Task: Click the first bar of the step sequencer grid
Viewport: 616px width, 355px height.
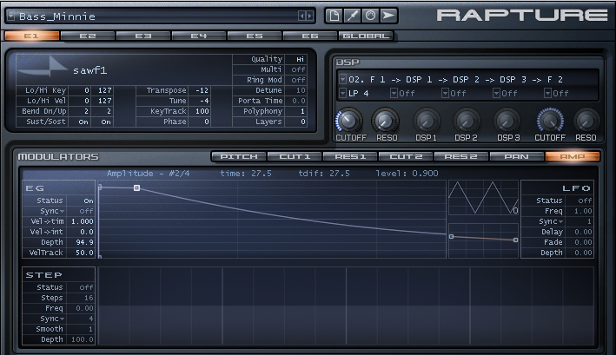Action: point(114,306)
